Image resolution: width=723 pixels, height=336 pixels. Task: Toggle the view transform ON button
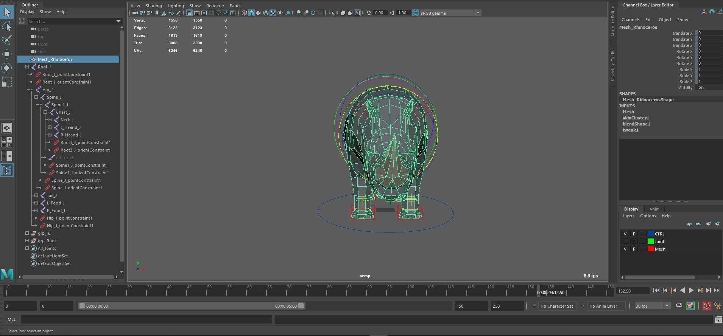coord(415,13)
